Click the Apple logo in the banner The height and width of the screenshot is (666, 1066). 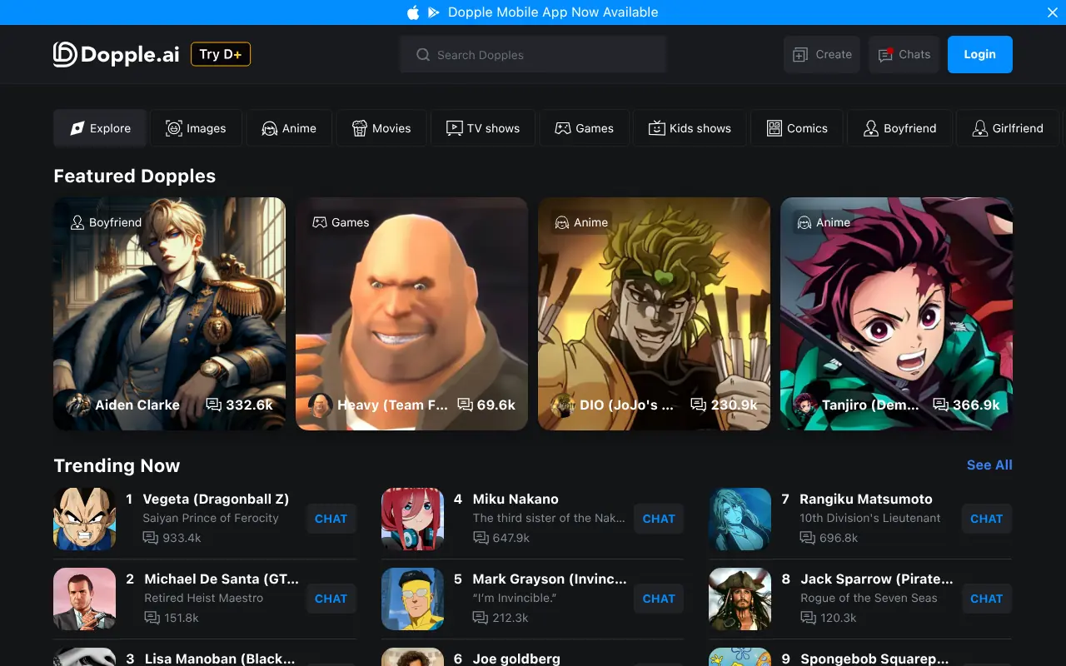pos(413,12)
